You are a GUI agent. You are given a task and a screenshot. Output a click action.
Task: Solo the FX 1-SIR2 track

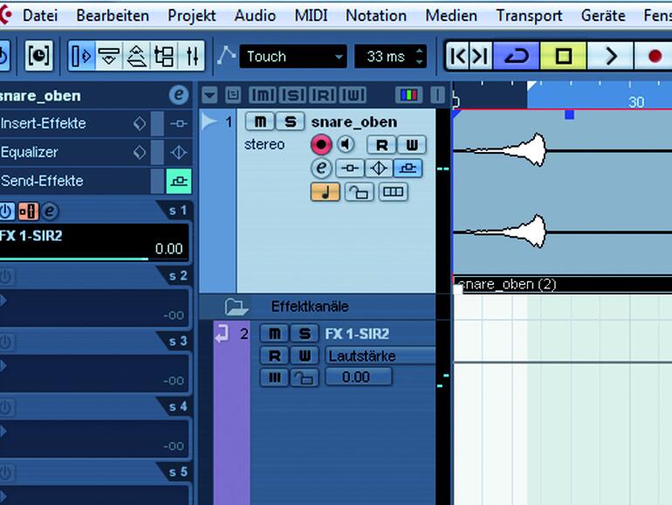click(305, 334)
